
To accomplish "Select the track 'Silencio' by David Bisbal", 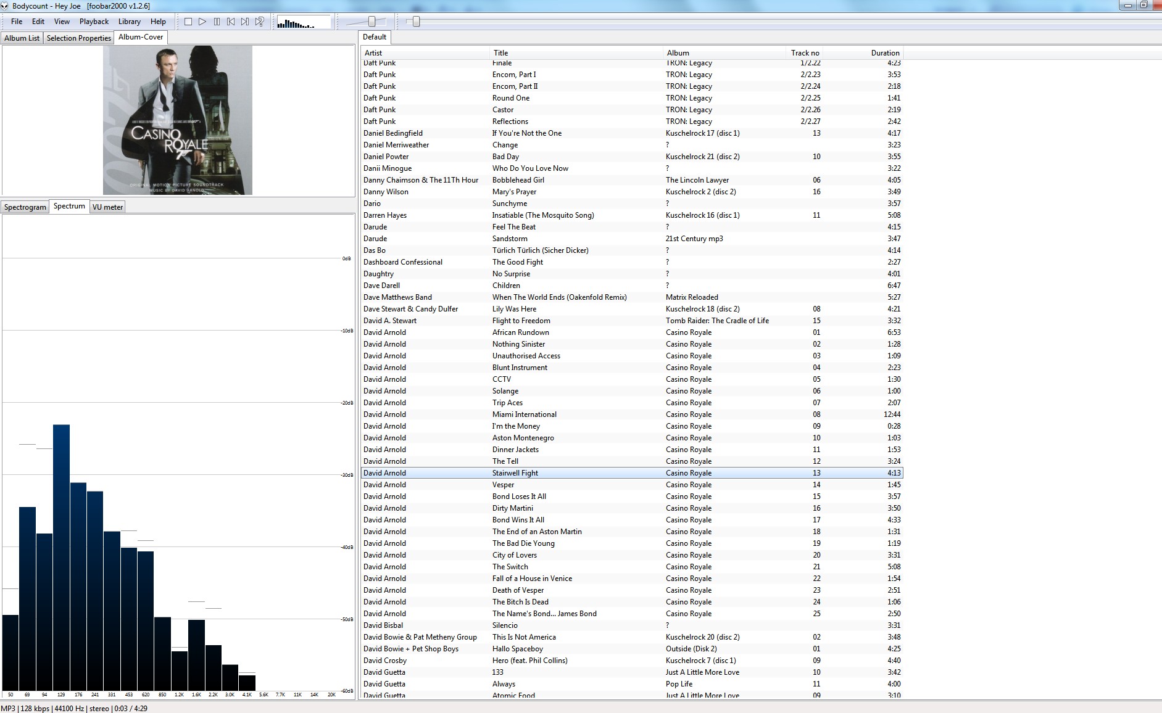I will [632, 625].
